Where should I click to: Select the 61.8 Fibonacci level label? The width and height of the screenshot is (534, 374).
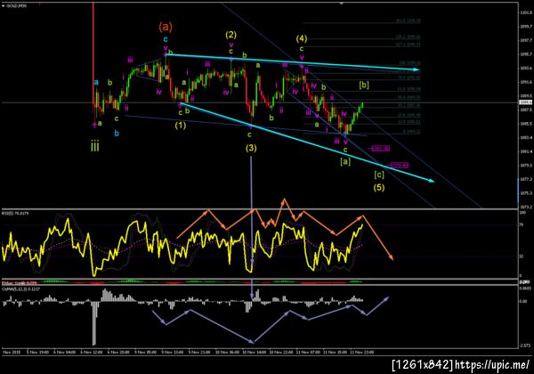click(x=409, y=89)
